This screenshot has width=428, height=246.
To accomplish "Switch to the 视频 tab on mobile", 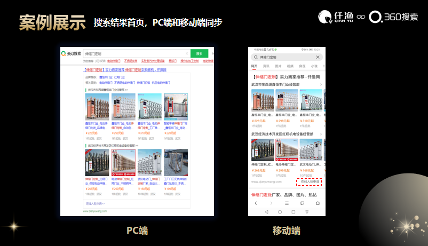I will point(290,66).
